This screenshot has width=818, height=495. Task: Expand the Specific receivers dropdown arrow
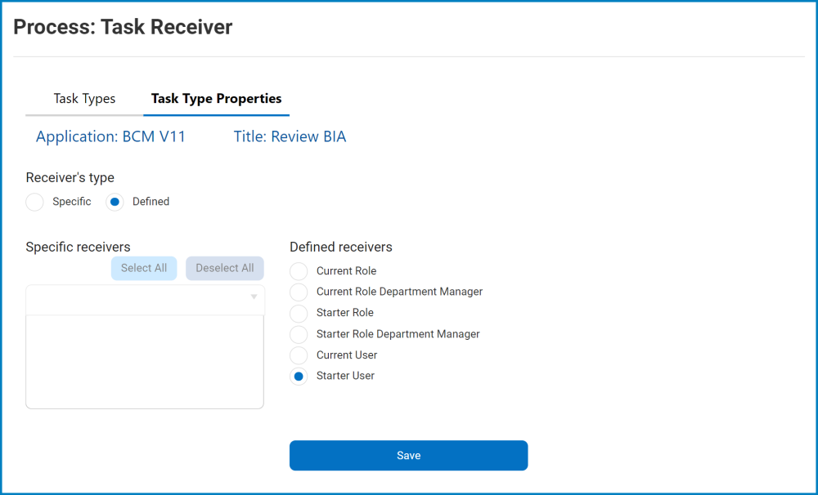tap(254, 297)
